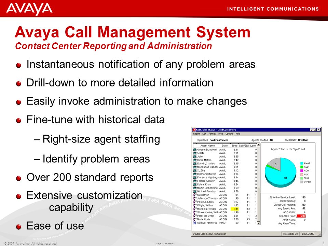Image resolution: width=328 pixels, height=246 pixels.
Task: Close the Split/Skill Status window
Action: (318, 130)
